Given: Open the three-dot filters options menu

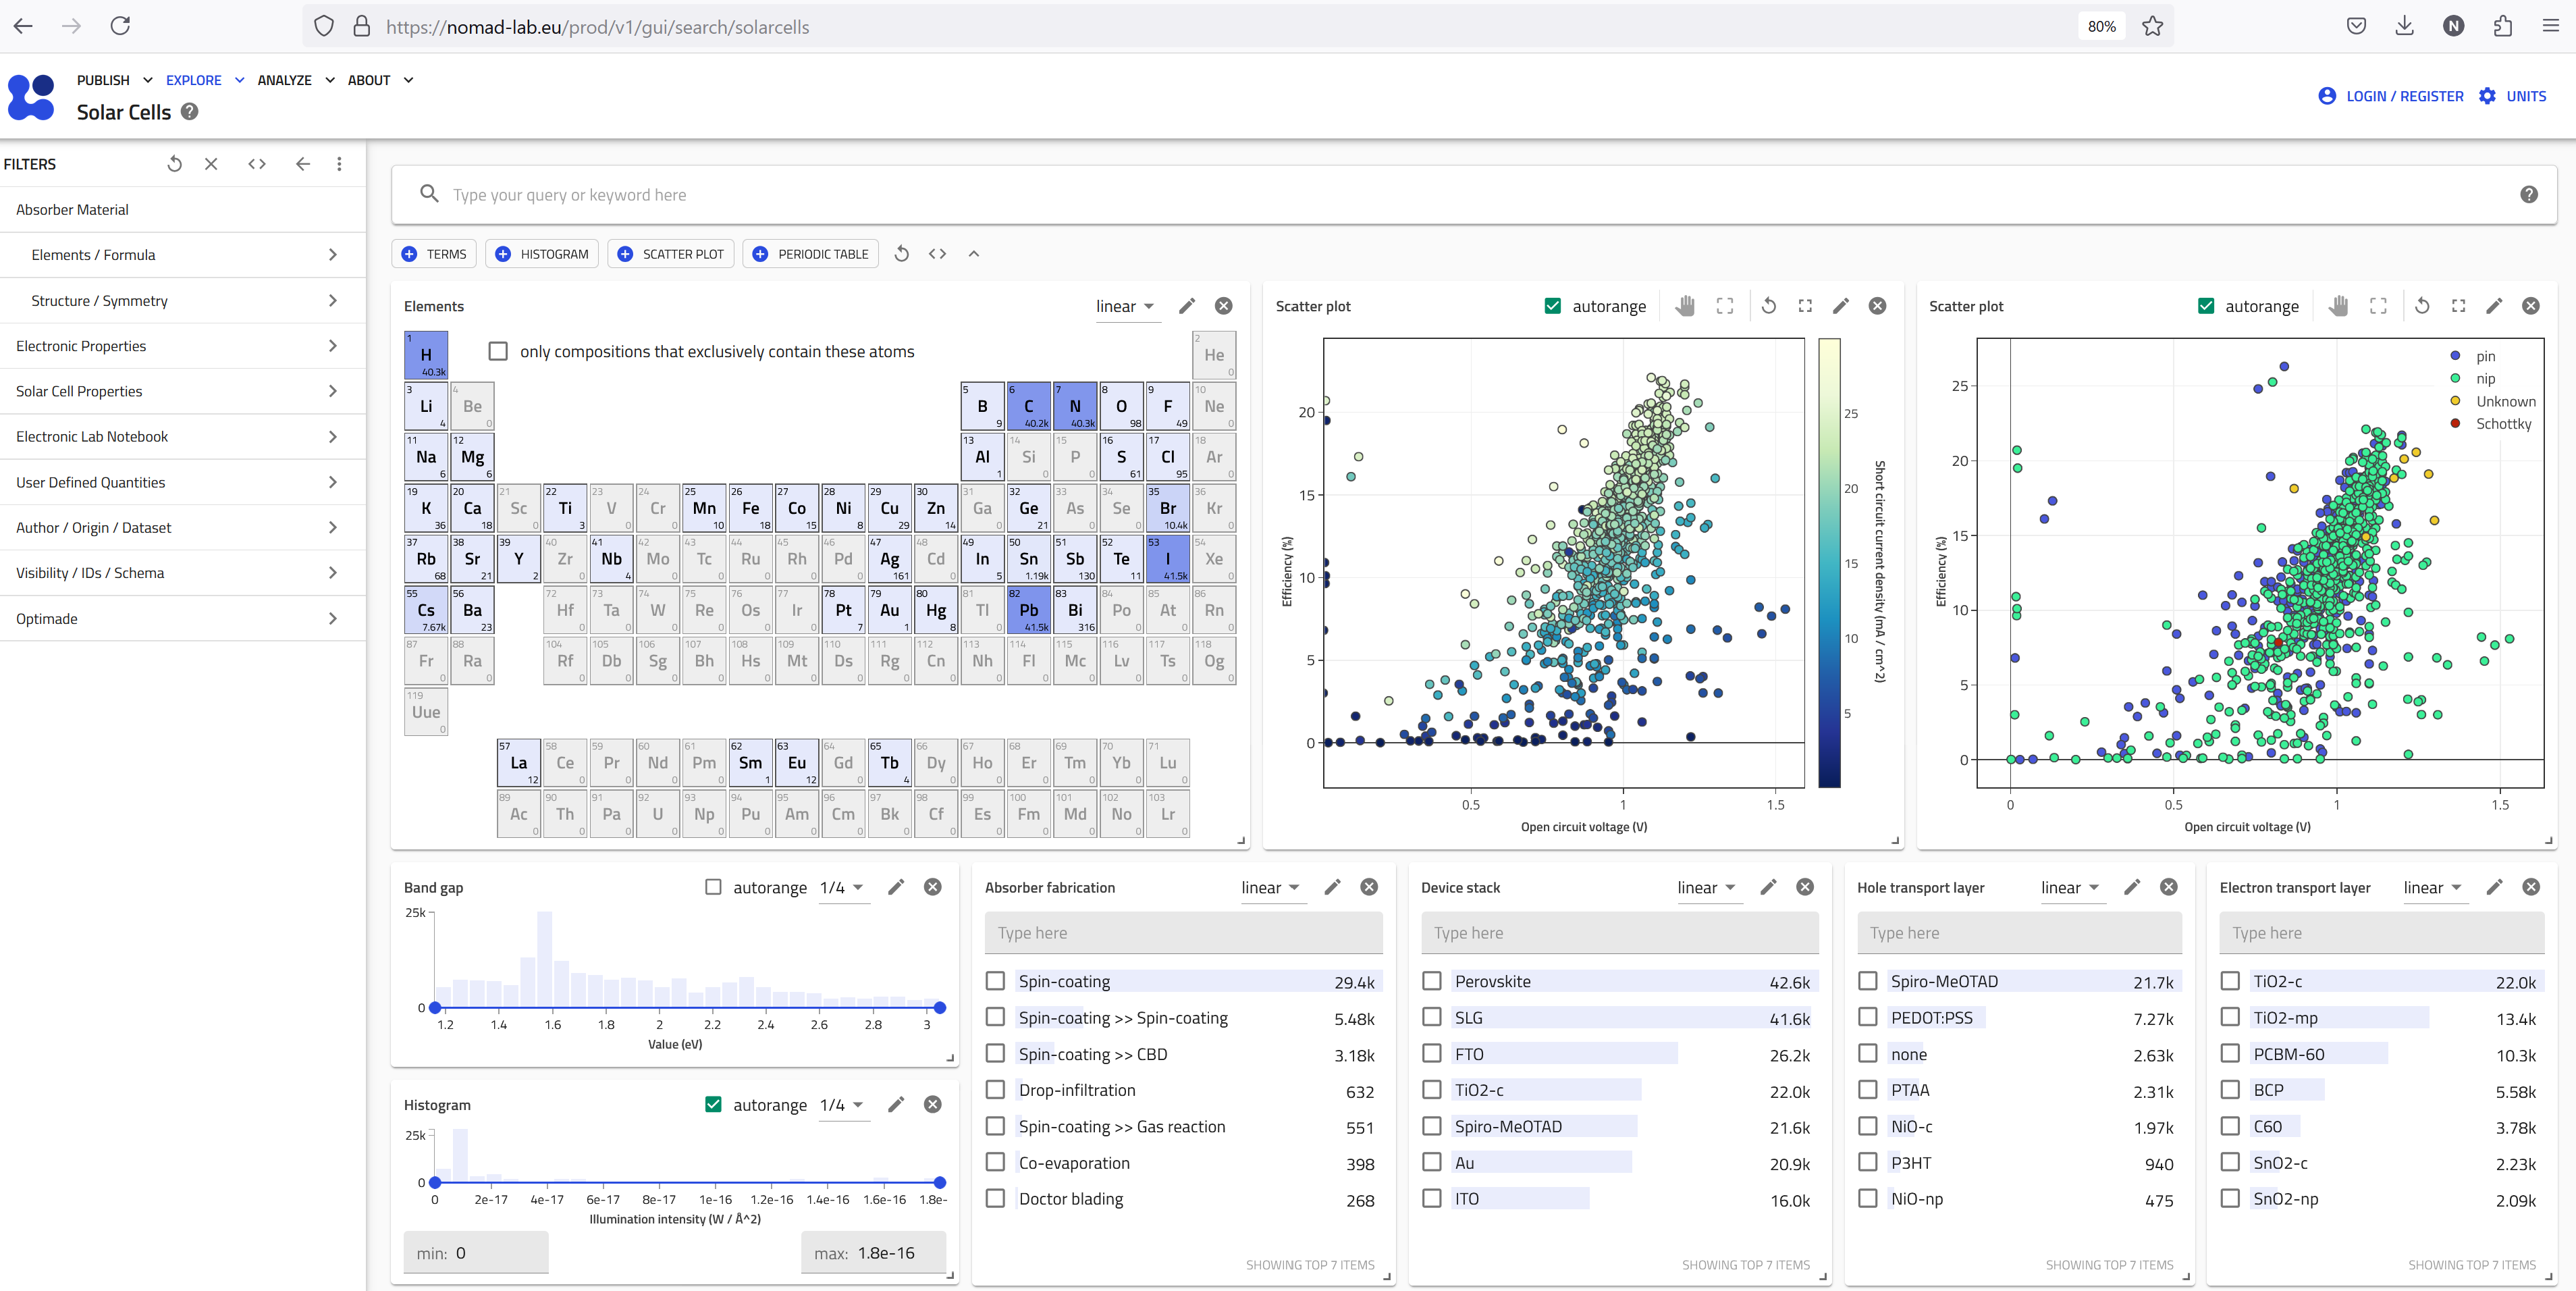Looking at the screenshot, I should [339, 164].
